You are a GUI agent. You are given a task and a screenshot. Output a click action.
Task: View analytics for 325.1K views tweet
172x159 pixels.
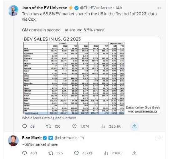pyautogui.click(x=103, y=126)
